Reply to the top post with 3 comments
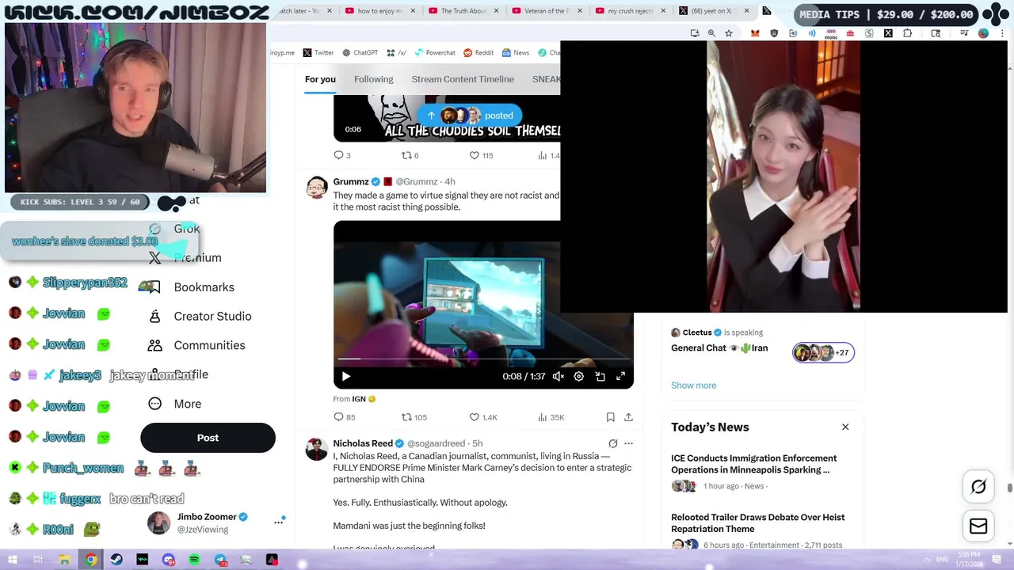The height and width of the screenshot is (570, 1014). pos(342,155)
